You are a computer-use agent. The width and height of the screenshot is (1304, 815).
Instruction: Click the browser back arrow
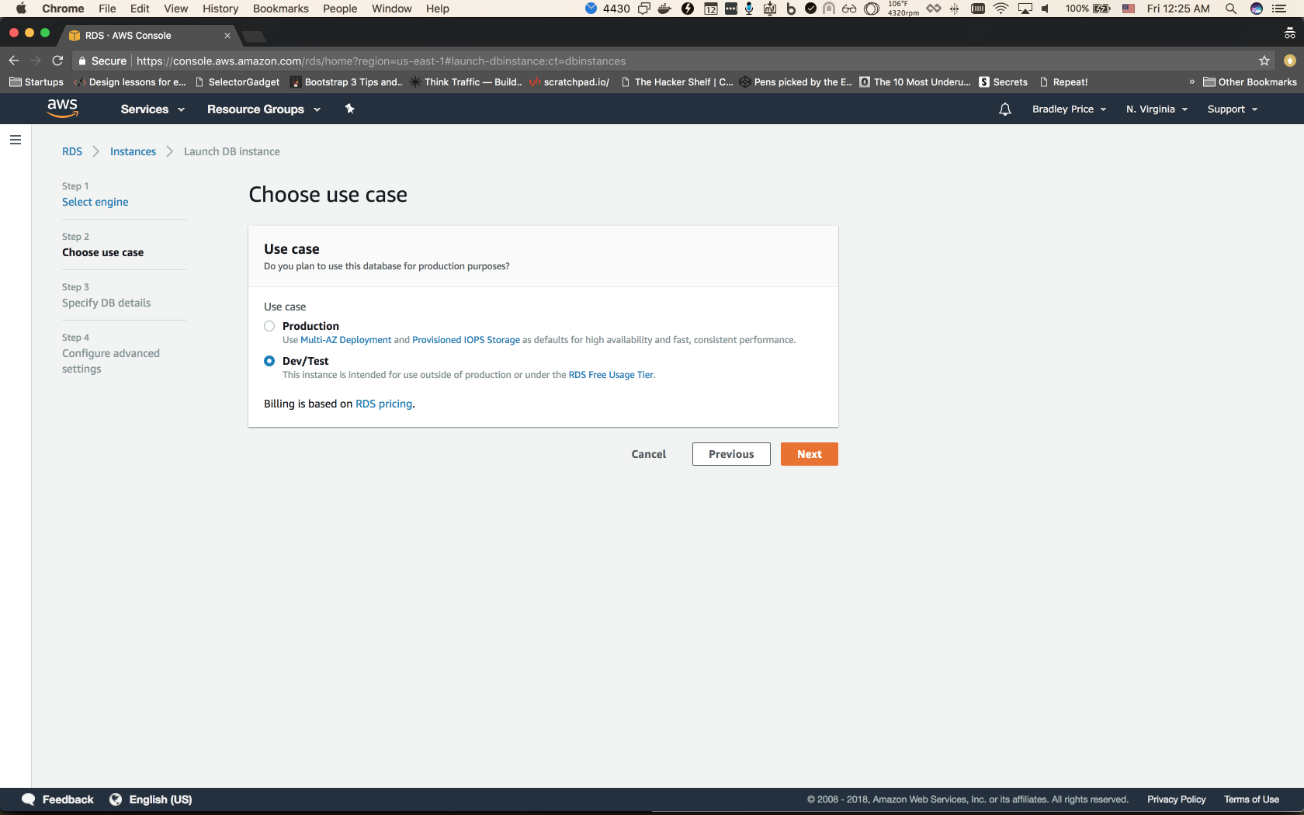tap(14, 61)
